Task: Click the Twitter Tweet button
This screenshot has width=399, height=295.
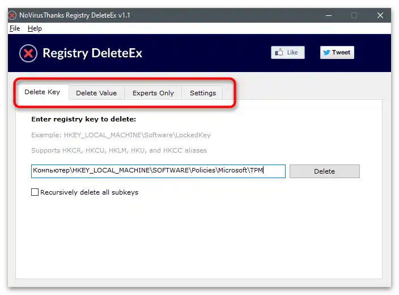Action: [x=337, y=53]
